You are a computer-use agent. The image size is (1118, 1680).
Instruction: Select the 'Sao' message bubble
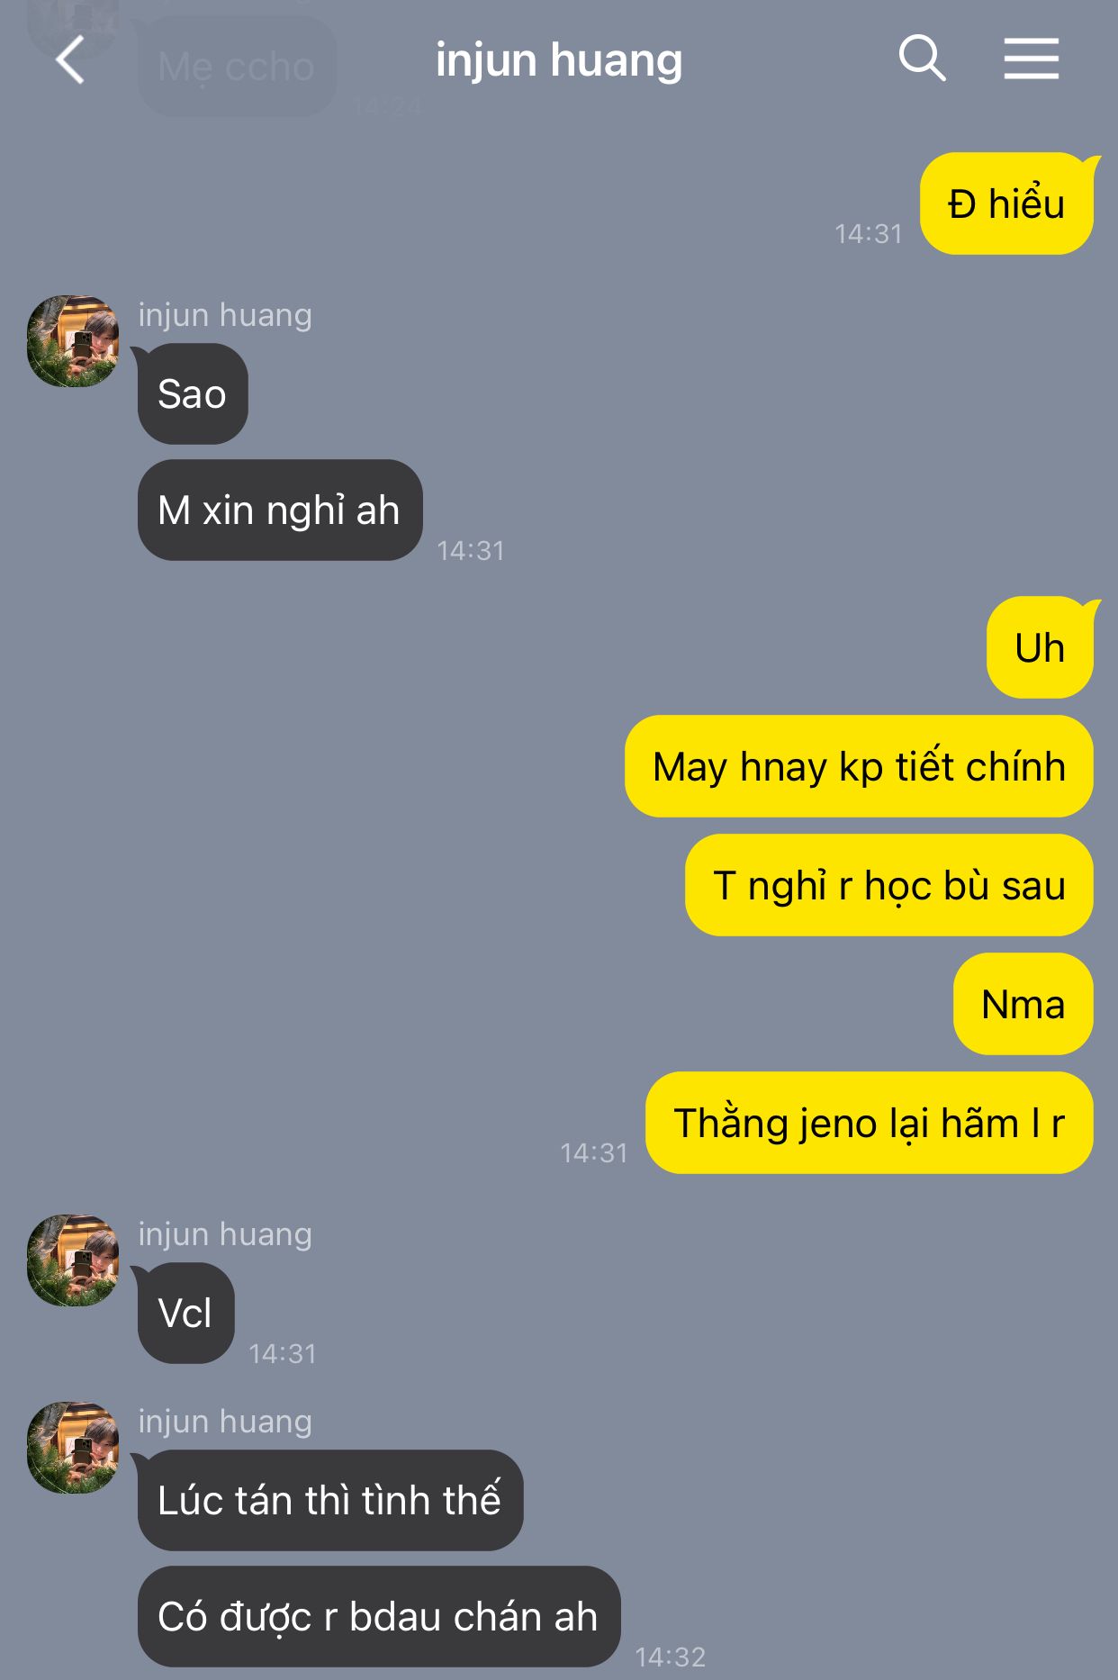[x=192, y=394]
